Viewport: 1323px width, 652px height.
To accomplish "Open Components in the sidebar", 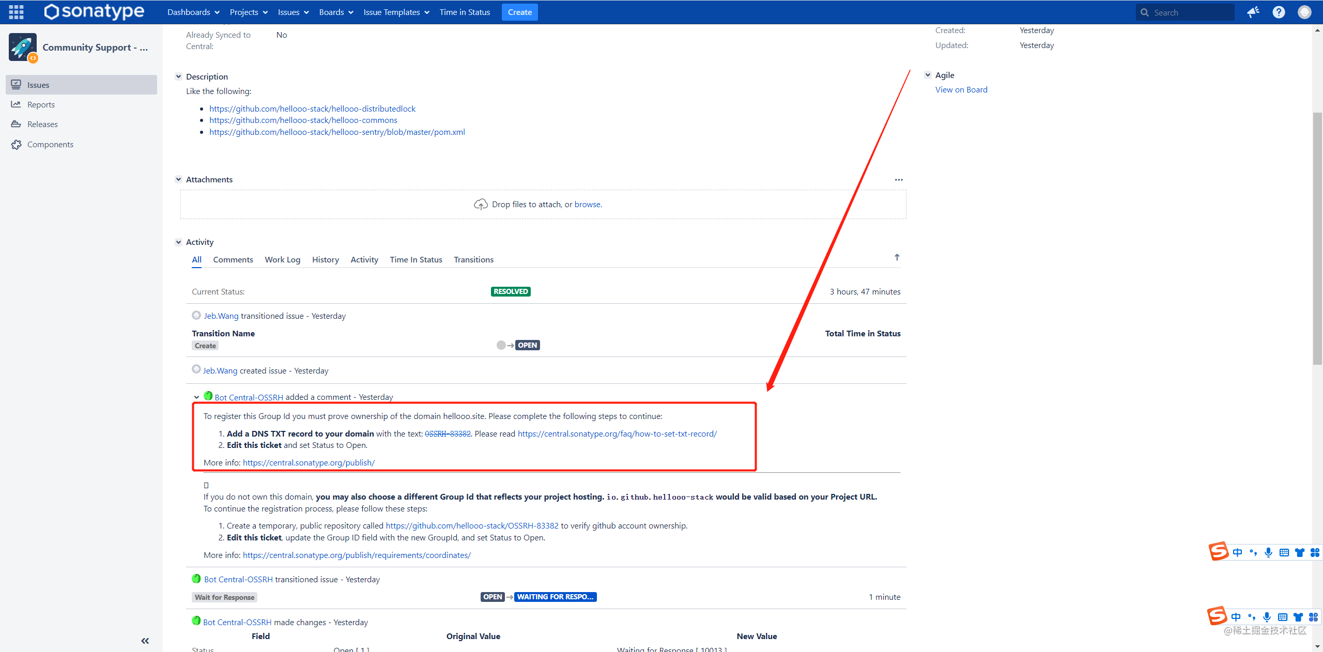I will (x=50, y=144).
